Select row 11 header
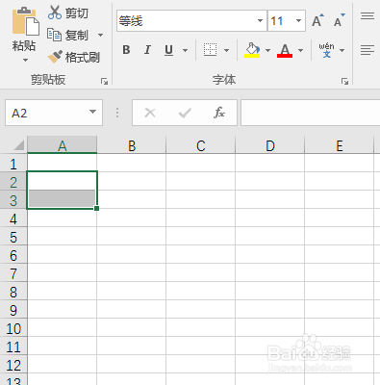 click(x=13, y=346)
